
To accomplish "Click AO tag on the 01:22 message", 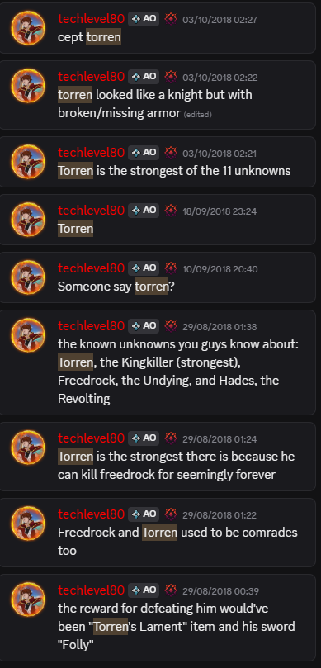I will pos(144,514).
